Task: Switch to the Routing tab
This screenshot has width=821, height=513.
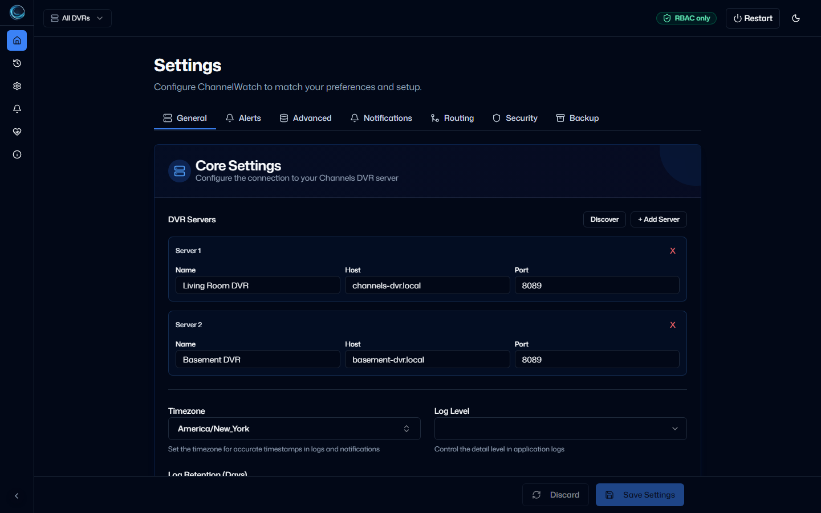Action: pyautogui.click(x=452, y=118)
